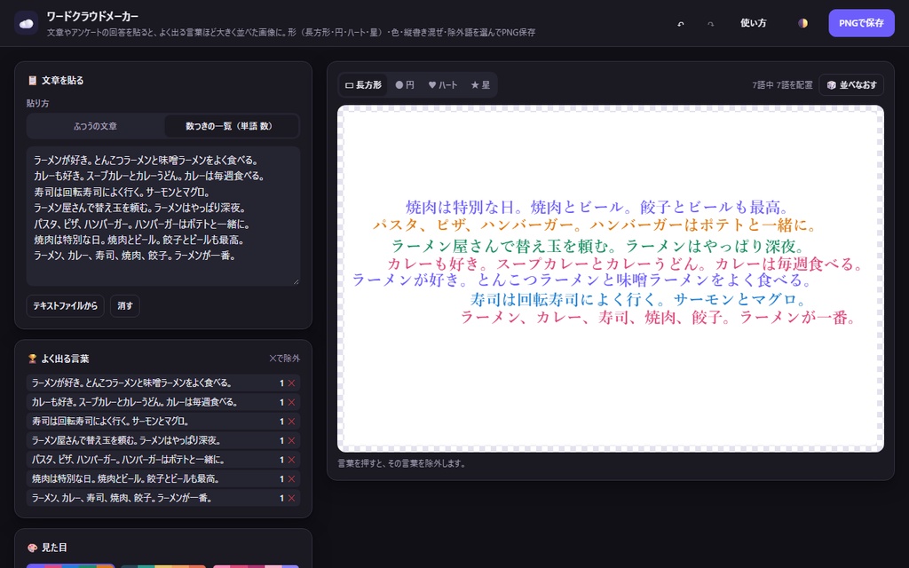Undo the last change
909x568 pixels.
tap(681, 24)
